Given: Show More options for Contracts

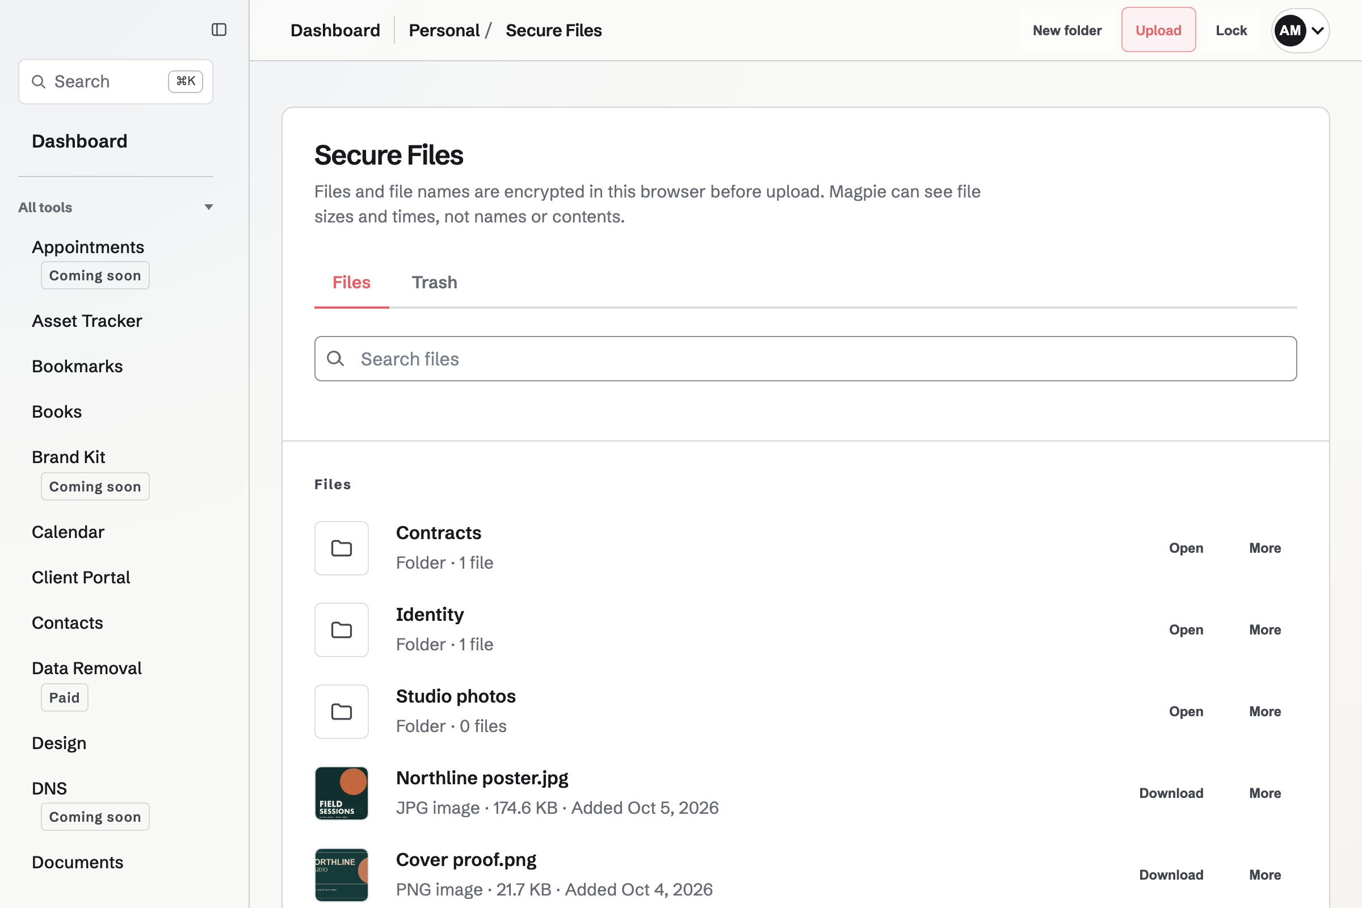Looking at the screenshot, I should click(1265, 548).
